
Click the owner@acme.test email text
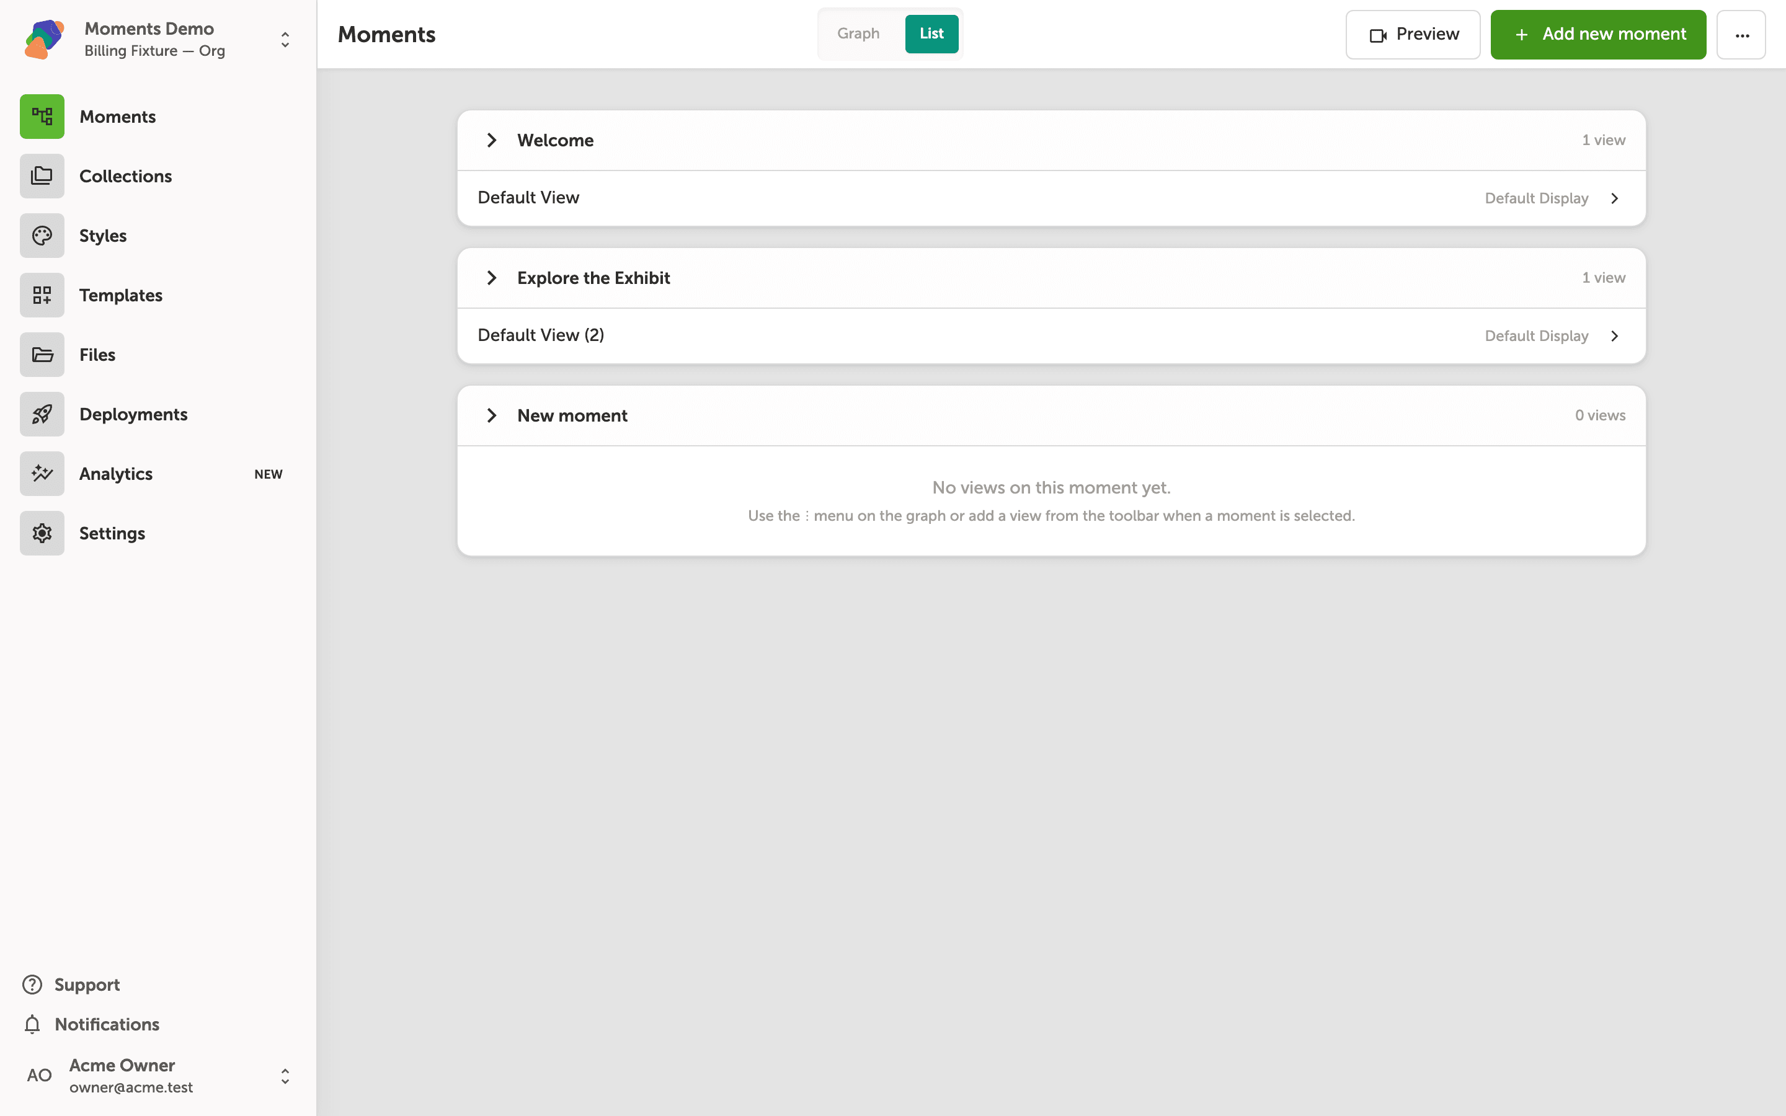(x=131, y=1087)
